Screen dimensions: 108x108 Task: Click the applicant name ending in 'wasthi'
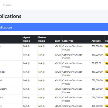tap(3, 89)
